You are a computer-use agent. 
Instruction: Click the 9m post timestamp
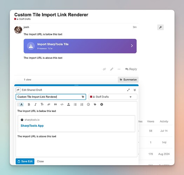[x=135, y=27]
